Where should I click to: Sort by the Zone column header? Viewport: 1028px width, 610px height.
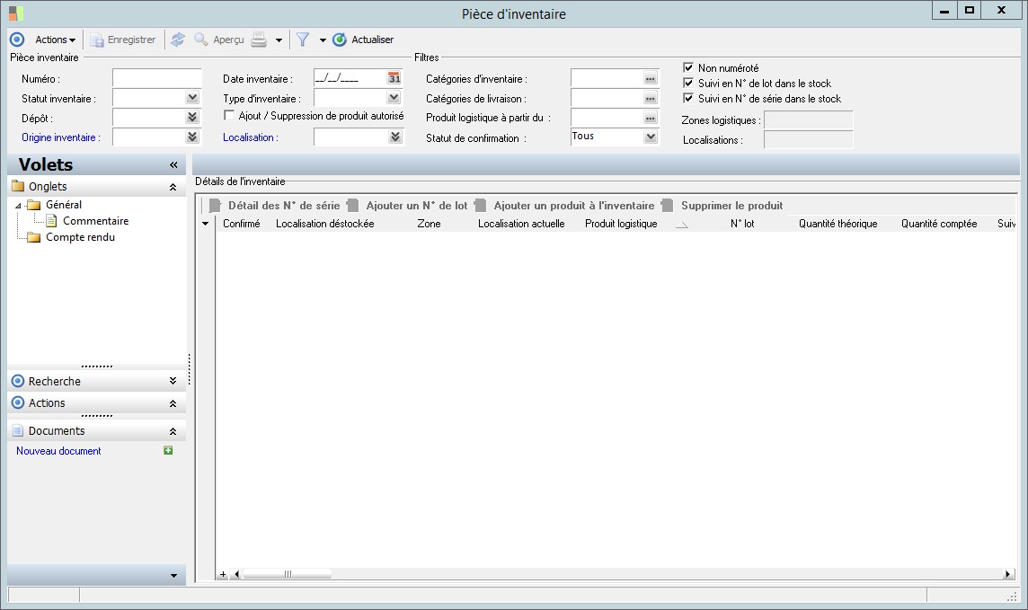(x=429, y=224)
